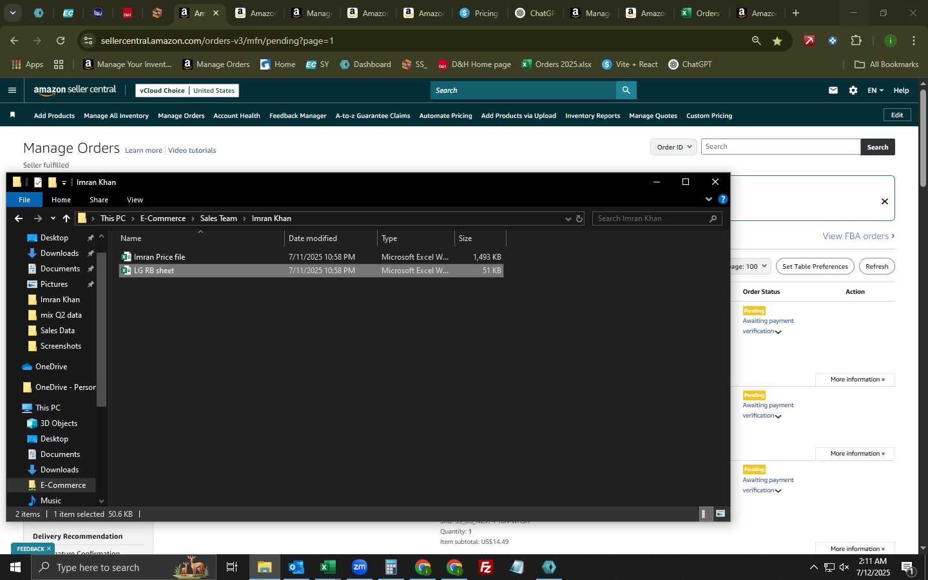Click the orders Search button
Viewport: 928px width, 580px height.
[x=877, y=147]
